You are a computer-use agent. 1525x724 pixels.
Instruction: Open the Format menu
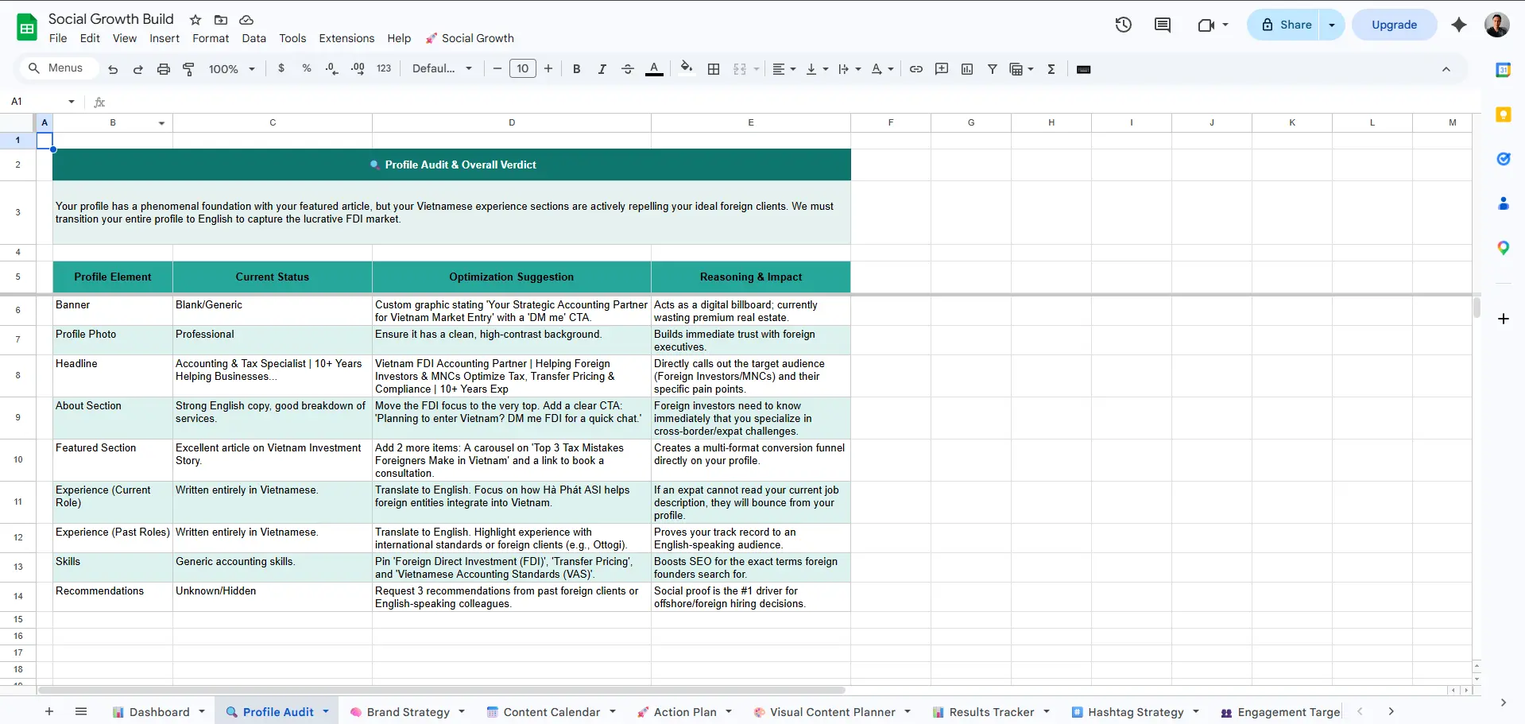point(211,38)
